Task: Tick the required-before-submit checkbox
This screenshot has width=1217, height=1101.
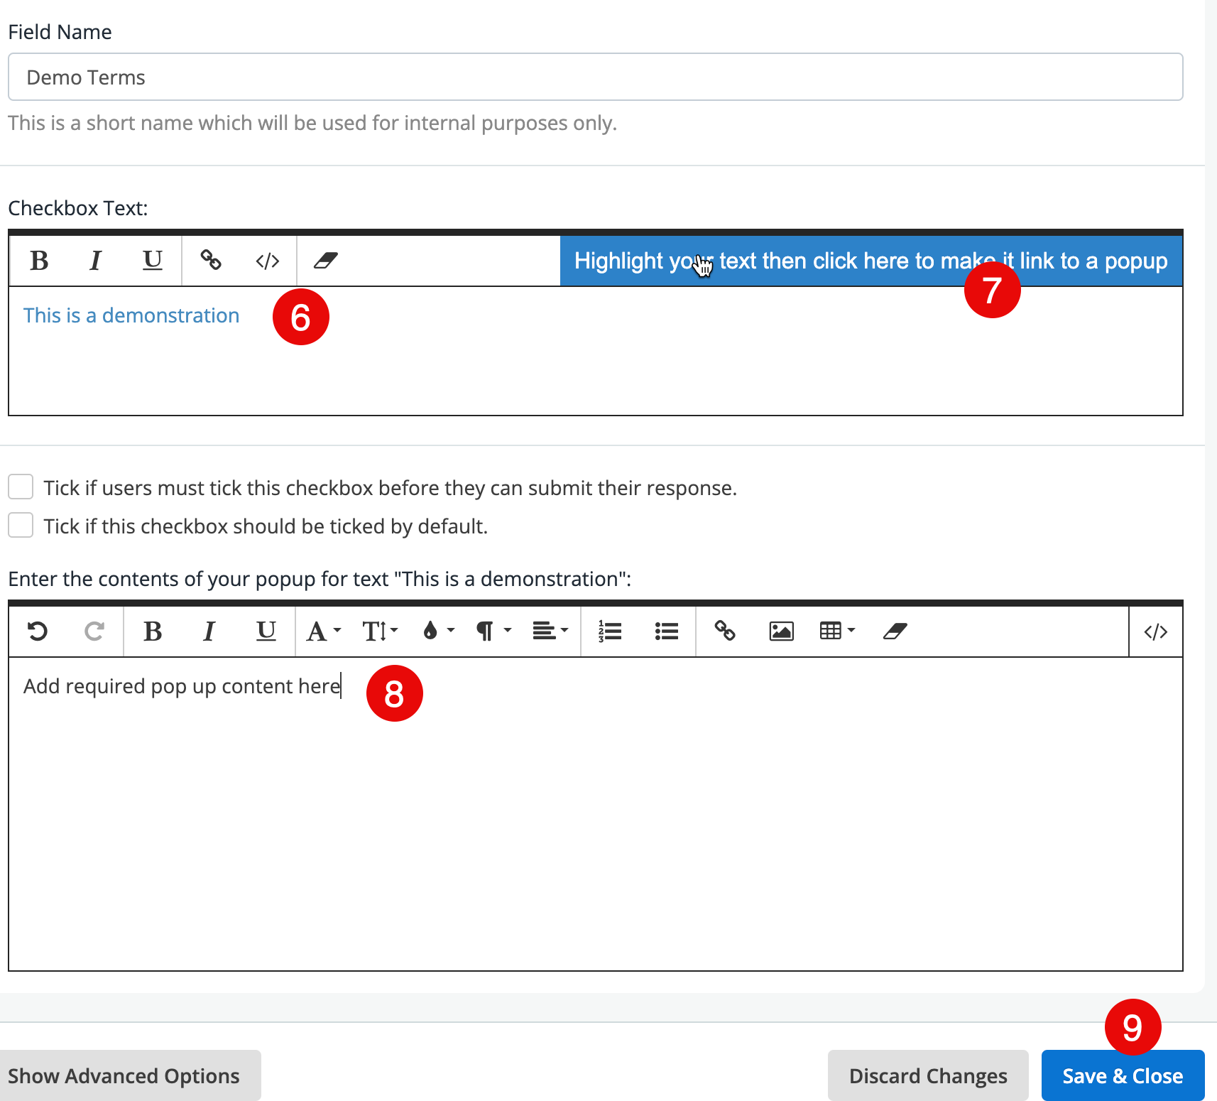Action: coord(21,487)
